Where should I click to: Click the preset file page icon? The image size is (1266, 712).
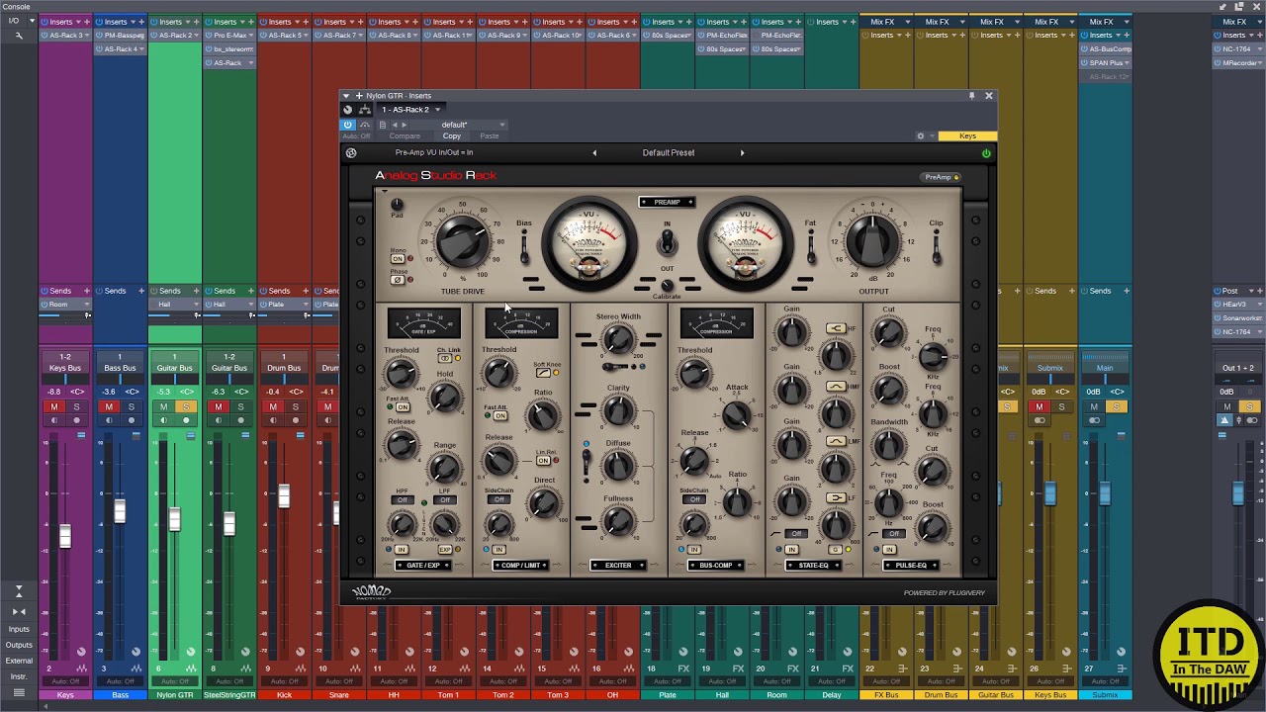[383, 125]
